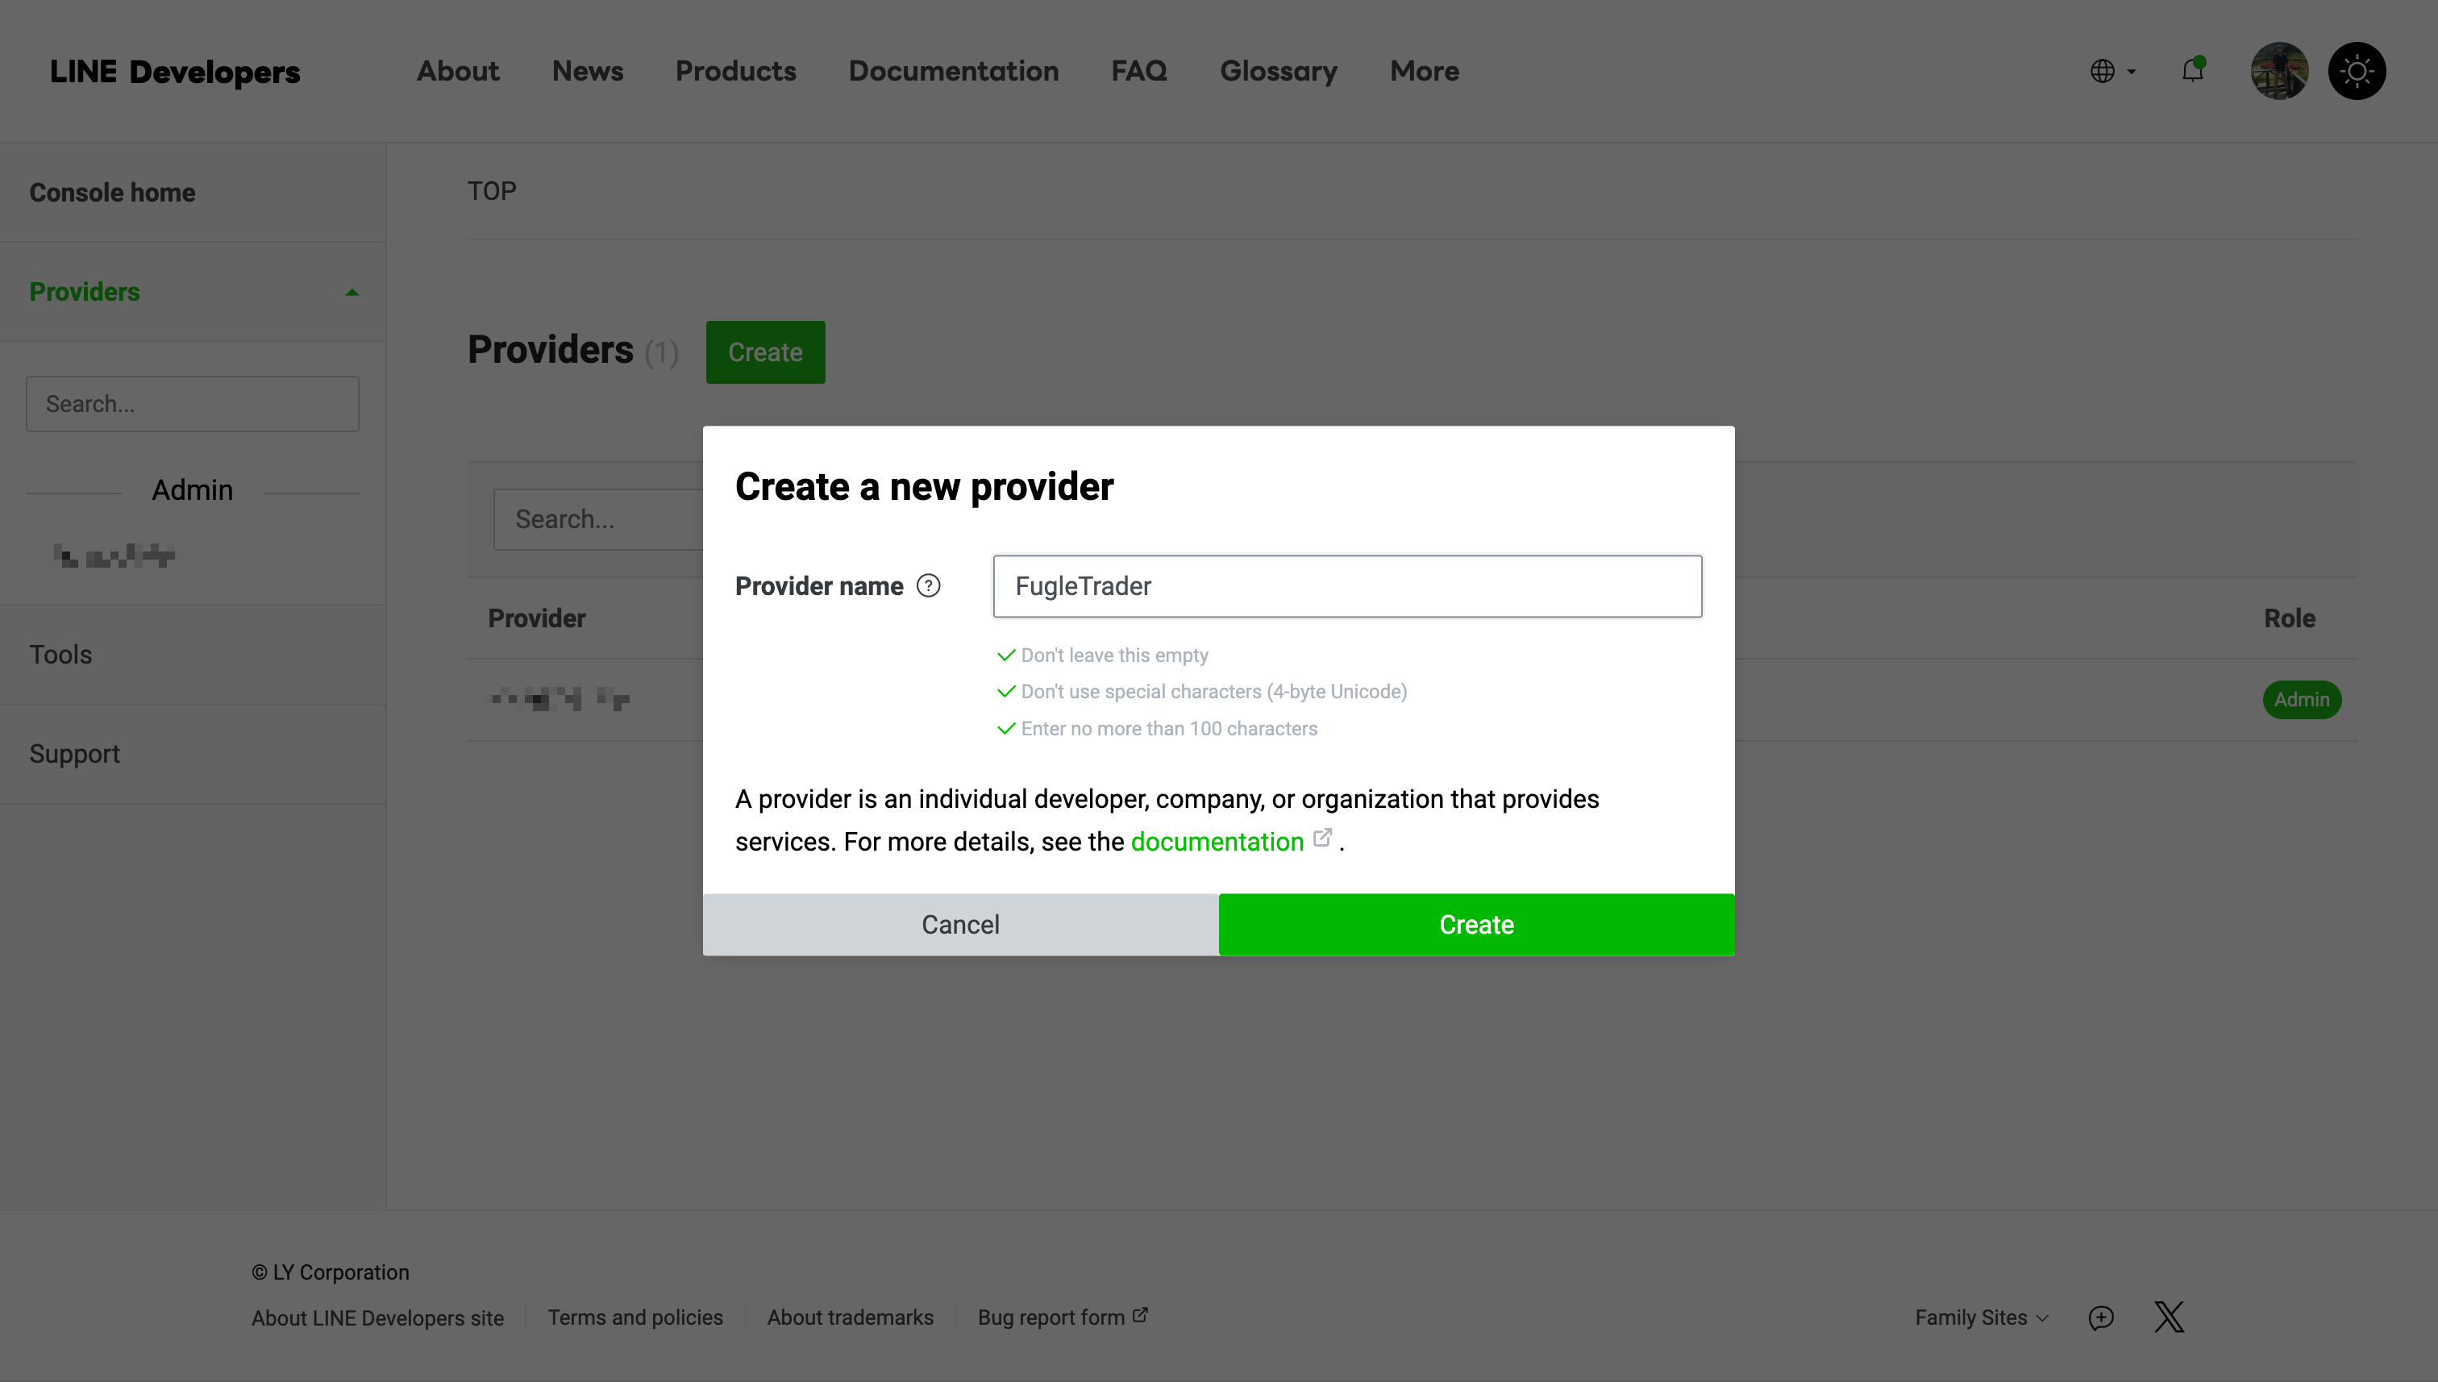Click Create in the new provider dialog

click(1475, 925)
